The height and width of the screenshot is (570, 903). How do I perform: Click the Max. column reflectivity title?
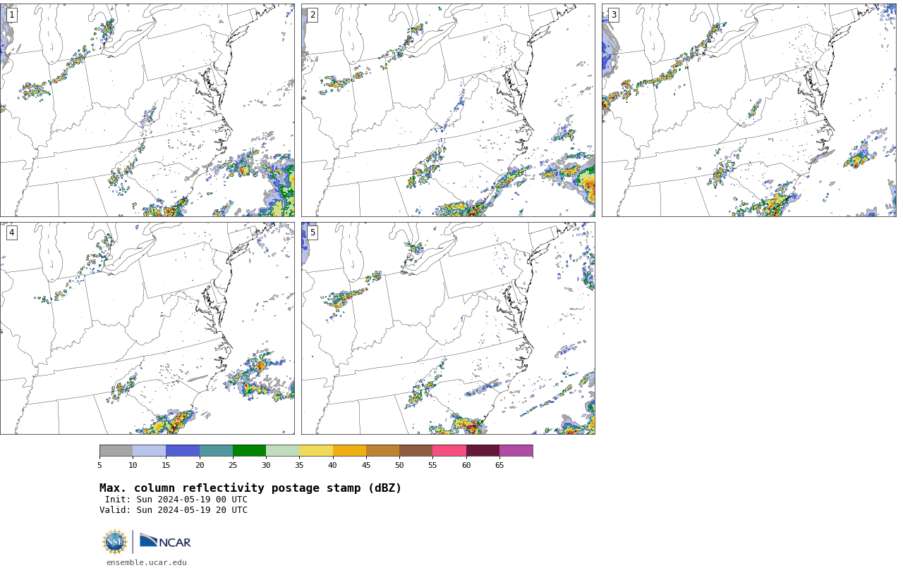(250, 488)
